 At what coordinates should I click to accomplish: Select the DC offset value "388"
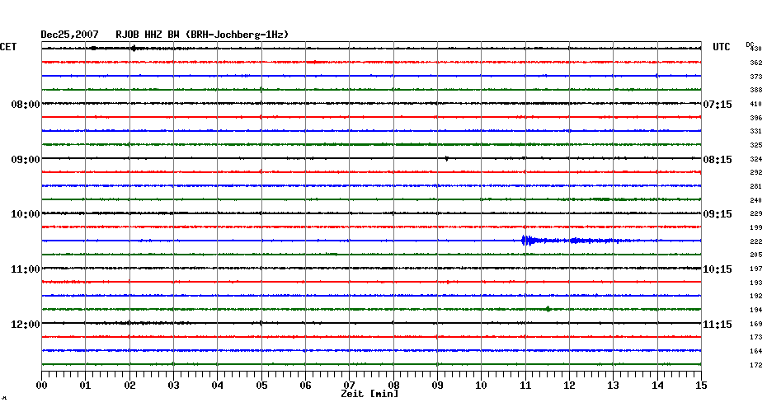[756, 91]
